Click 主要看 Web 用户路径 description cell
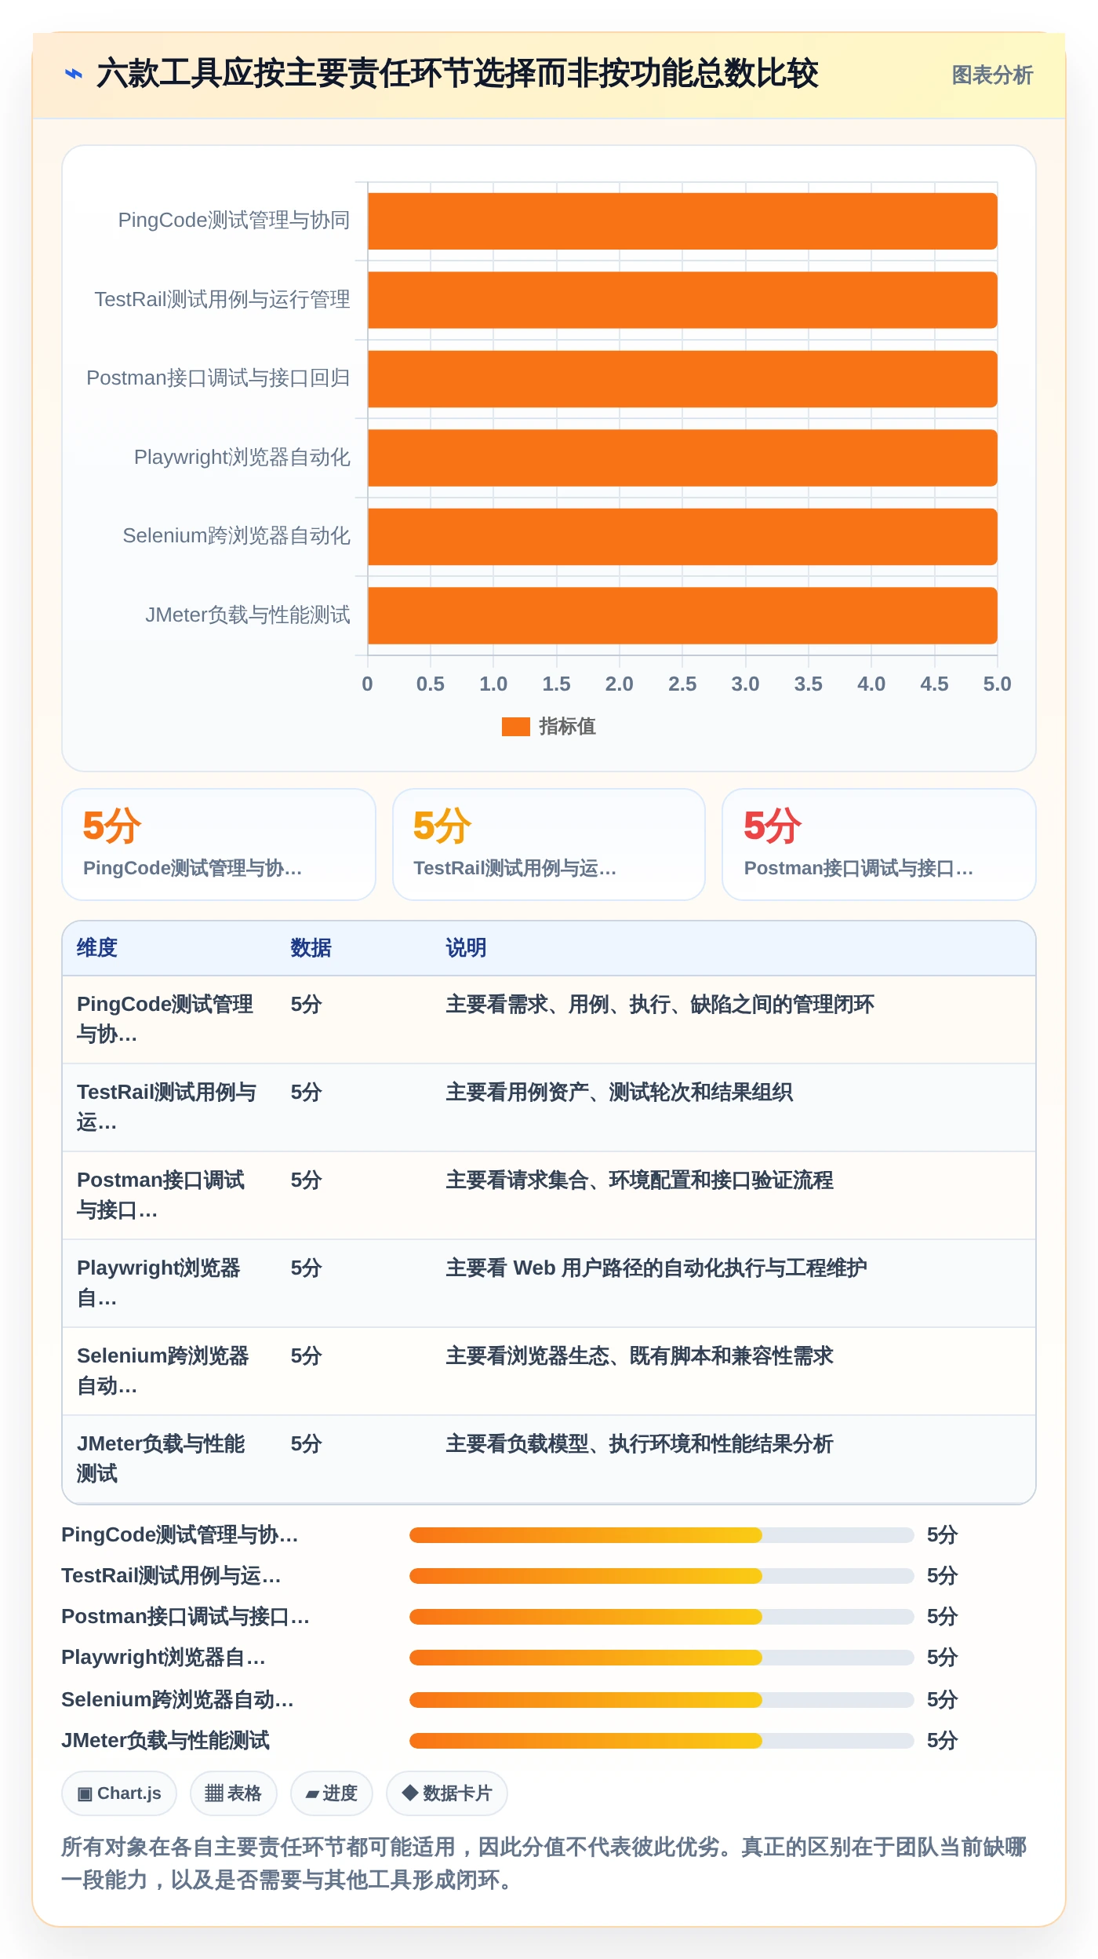1098x1959 pixels. click(656, 1268)
